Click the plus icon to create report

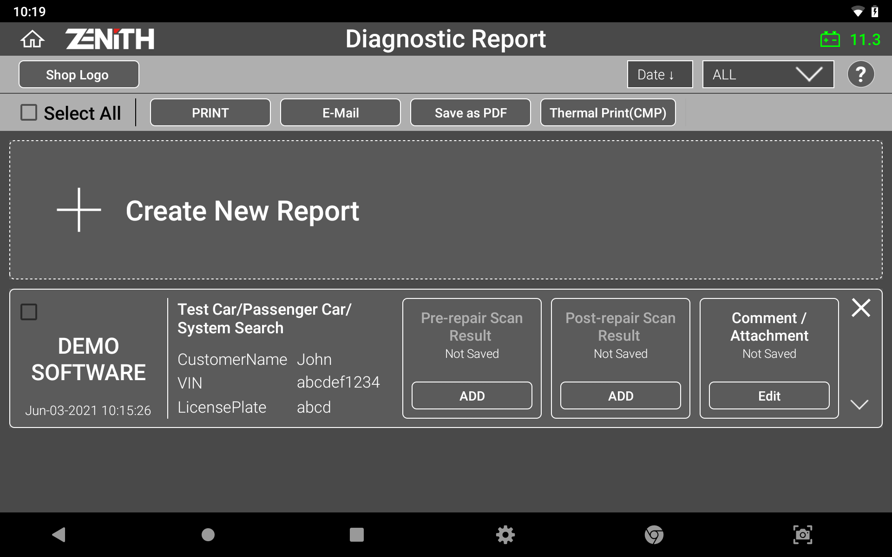[79, 210]
